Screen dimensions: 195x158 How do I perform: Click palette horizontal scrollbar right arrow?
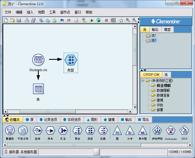190,145
